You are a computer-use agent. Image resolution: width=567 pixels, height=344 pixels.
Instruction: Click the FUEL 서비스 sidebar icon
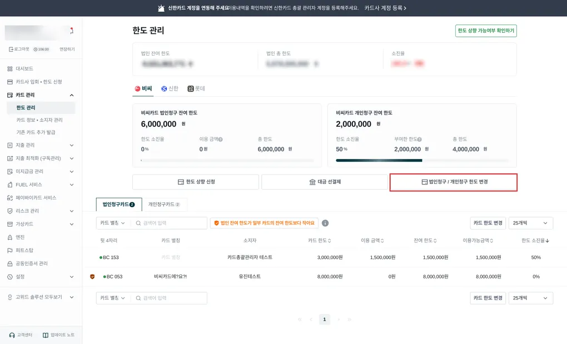[x=10, y=185]
